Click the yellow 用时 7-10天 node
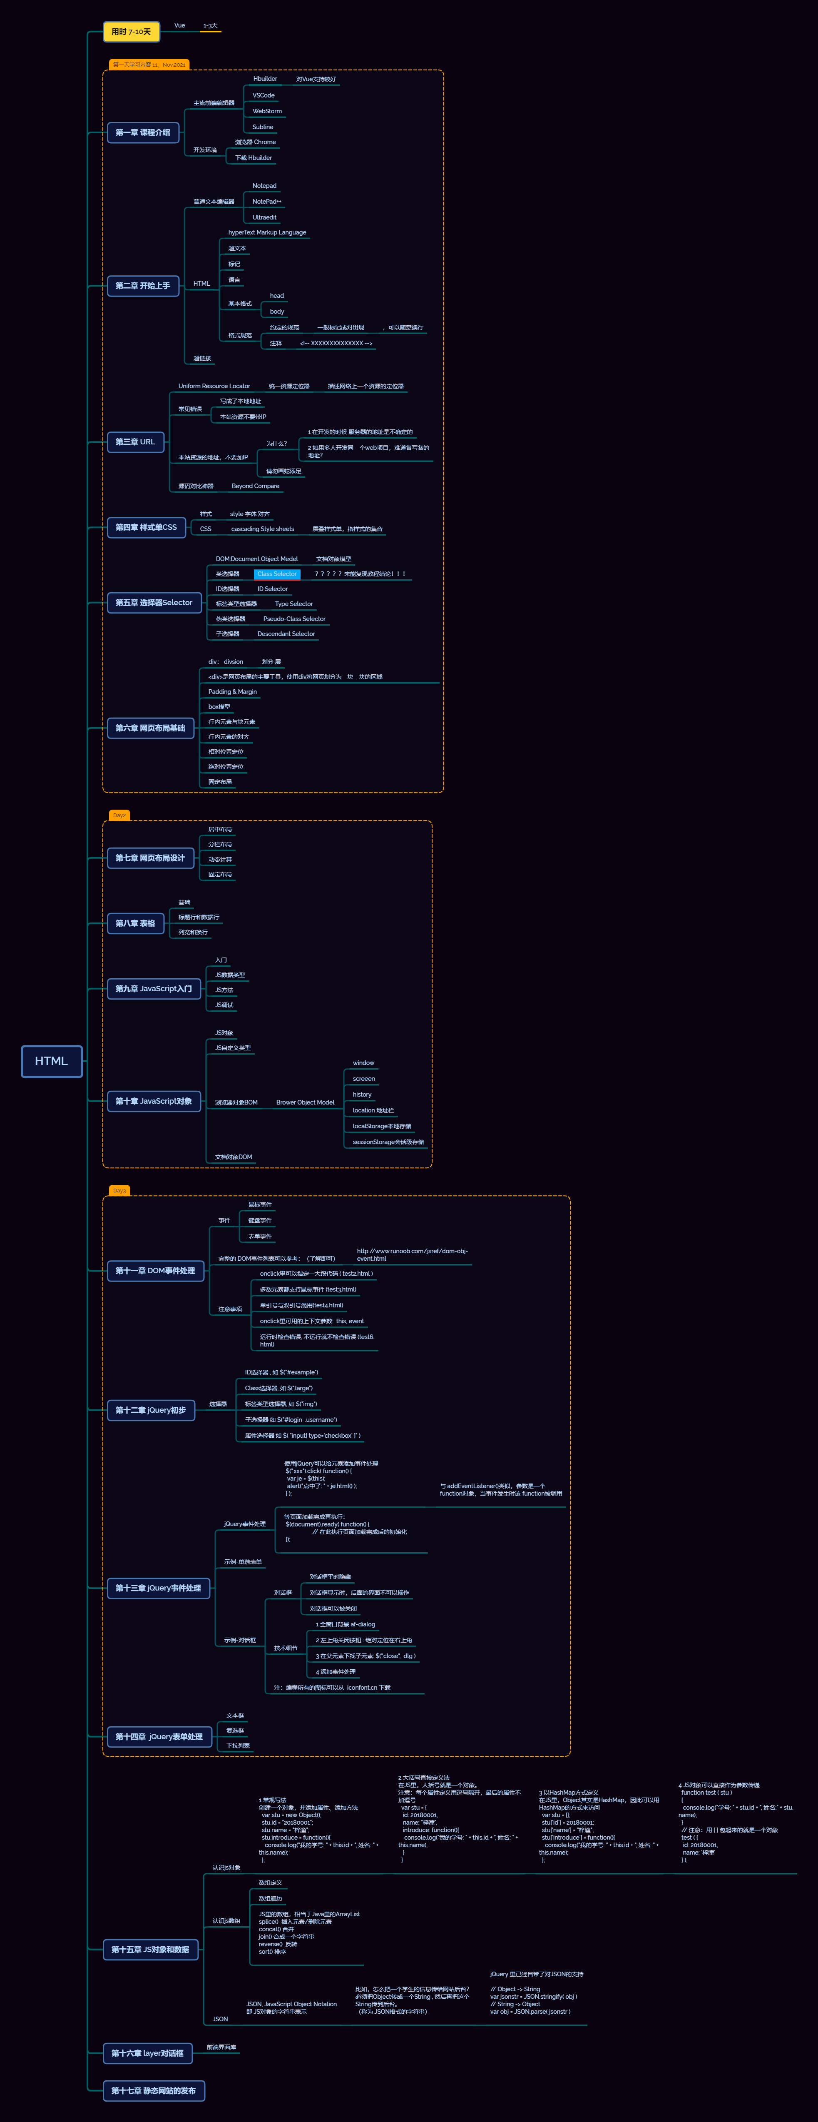 [x=131, y=32]
